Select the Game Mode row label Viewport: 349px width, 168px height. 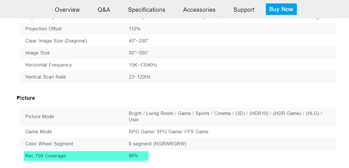point(38,132)
